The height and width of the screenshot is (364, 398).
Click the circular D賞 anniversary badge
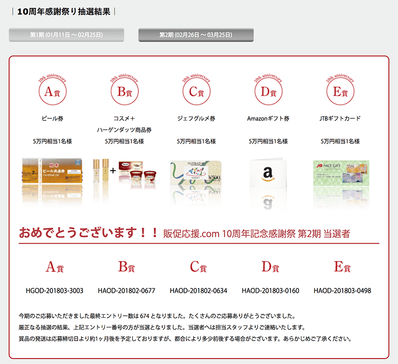click(x=268, y=92)
